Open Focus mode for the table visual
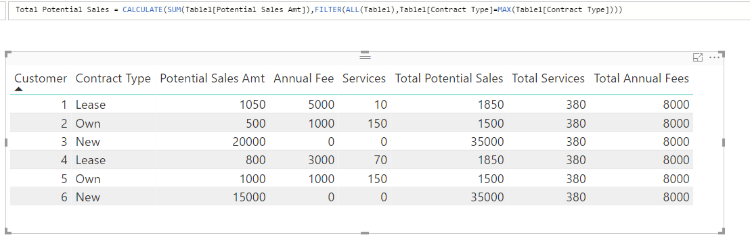The image size is (750, 252). click(x=698, y=57)
